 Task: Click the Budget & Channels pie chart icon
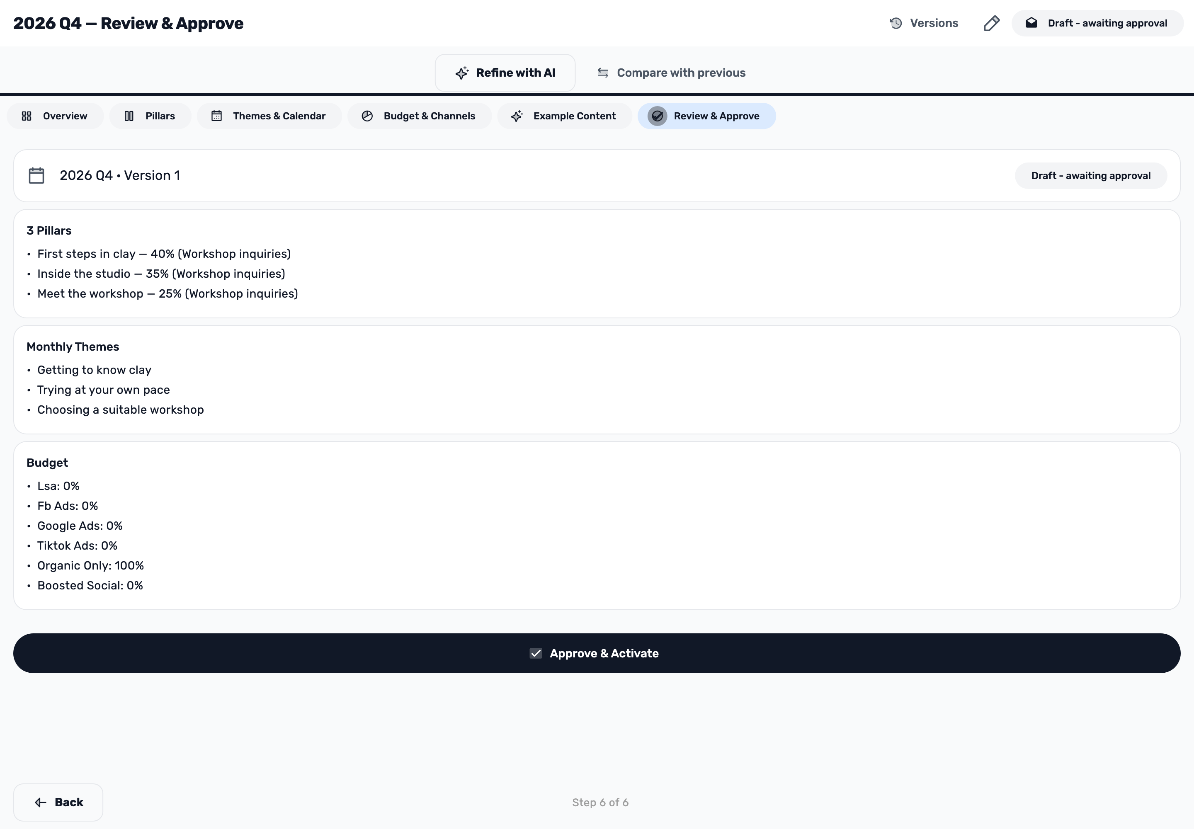[x=367, y=116]
